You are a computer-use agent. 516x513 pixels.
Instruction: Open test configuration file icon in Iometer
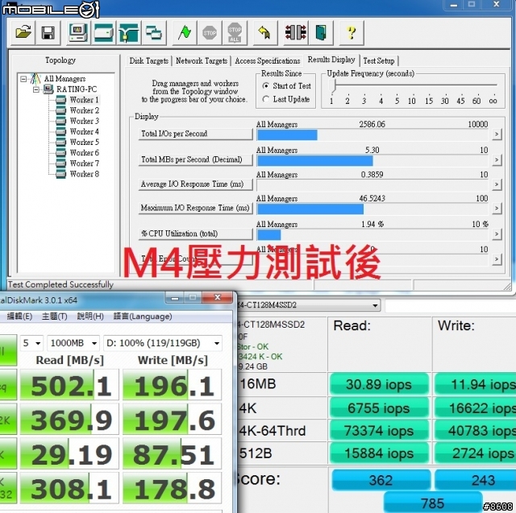pos(23,33)
